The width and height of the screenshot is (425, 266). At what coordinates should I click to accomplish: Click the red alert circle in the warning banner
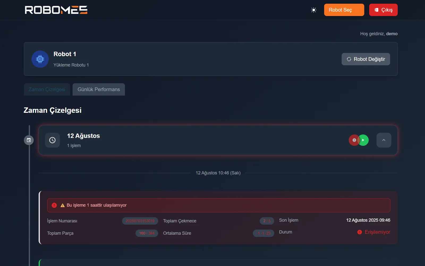tap(54, 205)
